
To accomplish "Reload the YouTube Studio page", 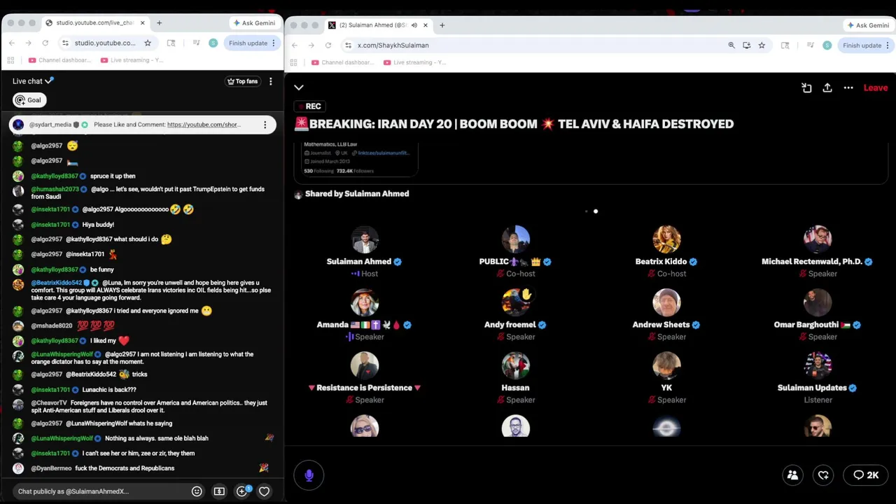I will [45, 43].
